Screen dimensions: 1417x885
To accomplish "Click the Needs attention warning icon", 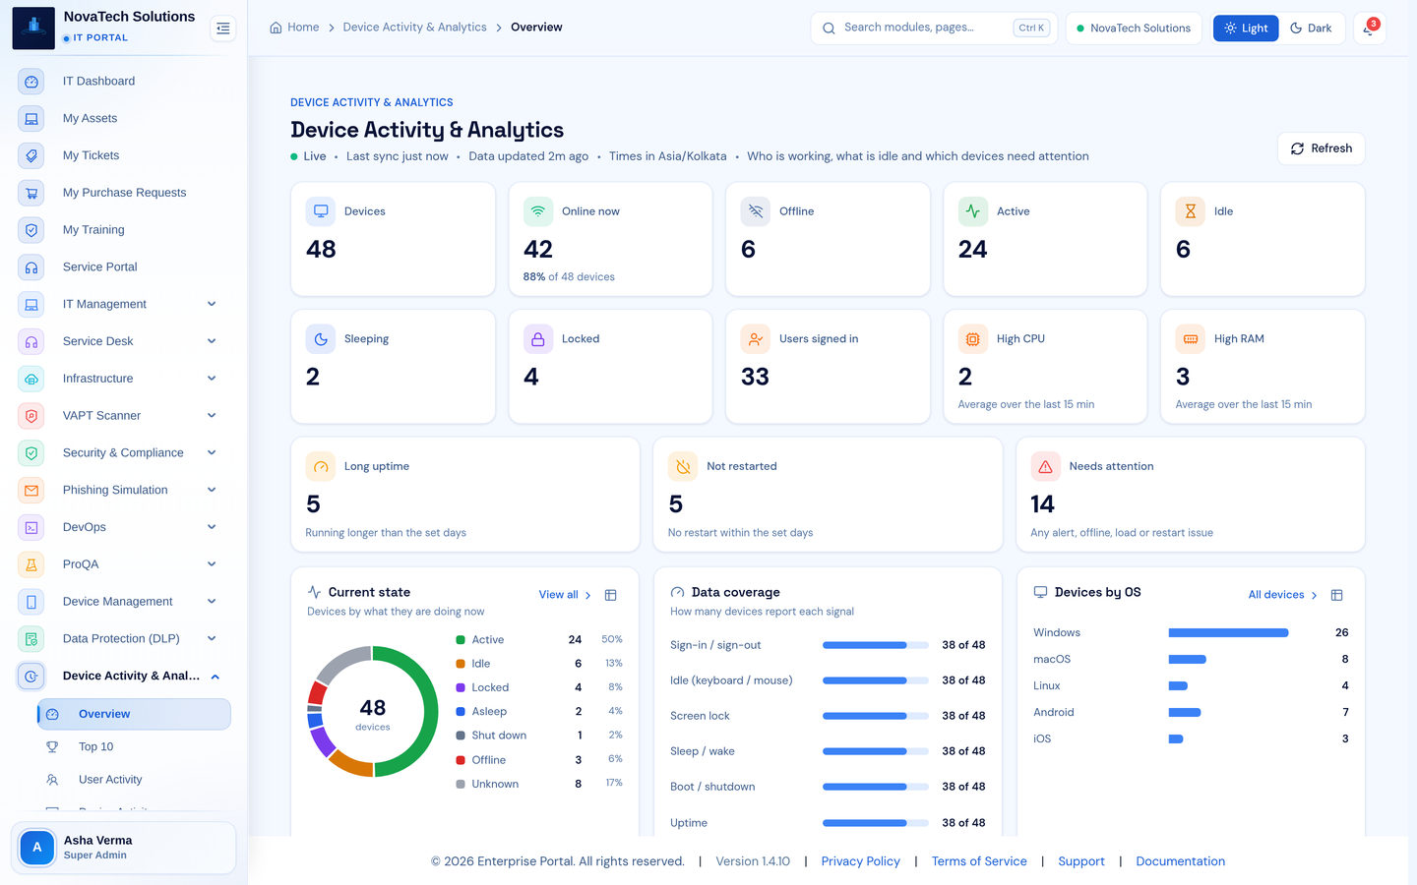I will [x=1045, y=466].
